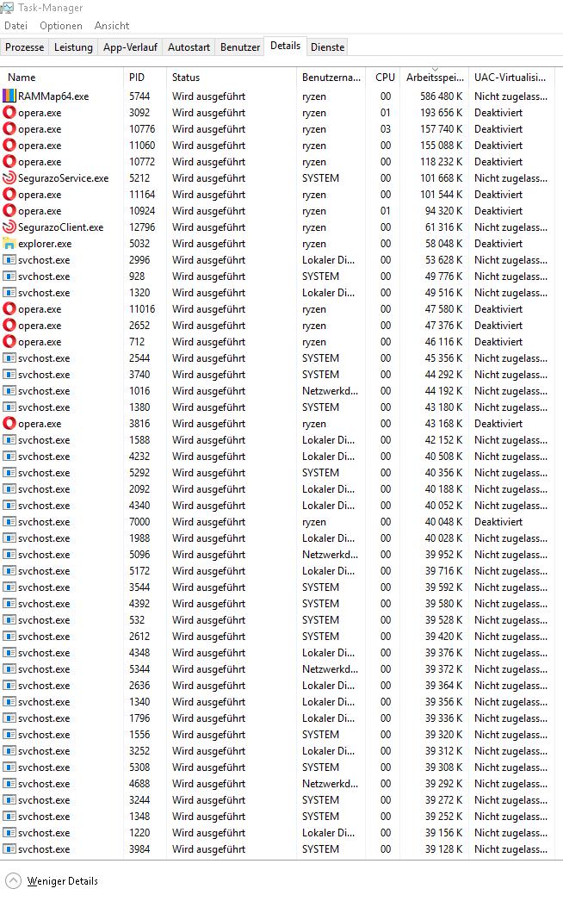
Task: Click svchost icon of PID 7000 row
Action: (9, 522)
